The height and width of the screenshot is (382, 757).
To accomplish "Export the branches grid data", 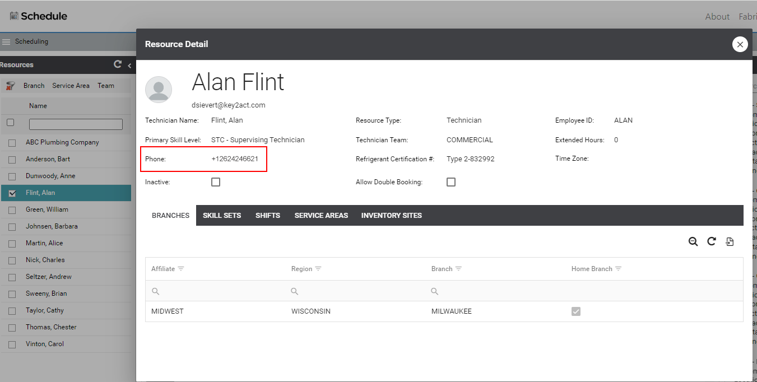I will tap(730, 241).
